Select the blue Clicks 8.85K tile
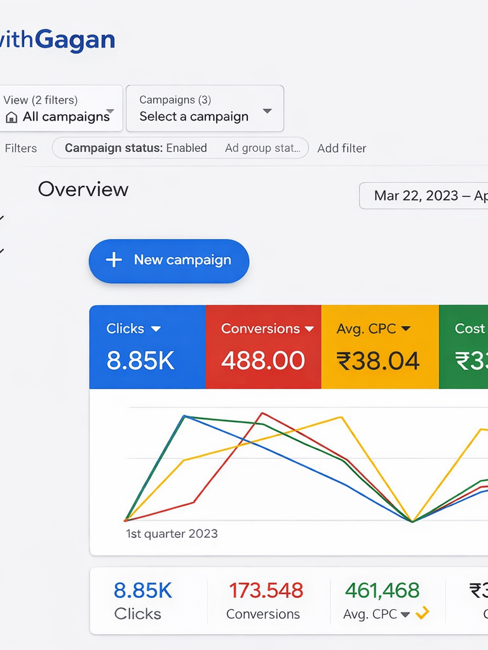This screenshot has height=650, width=488. [x=147, y=347]
